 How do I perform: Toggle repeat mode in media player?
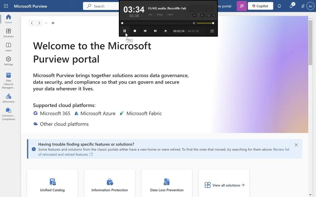pyautogui.click(x=209, y=15)
